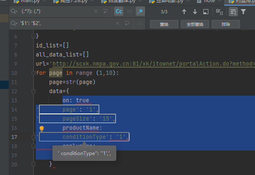Open search history dropdown in find field
Image resolution: width=255 pixels, height=175 pixels.
click(x=14, y=11)
